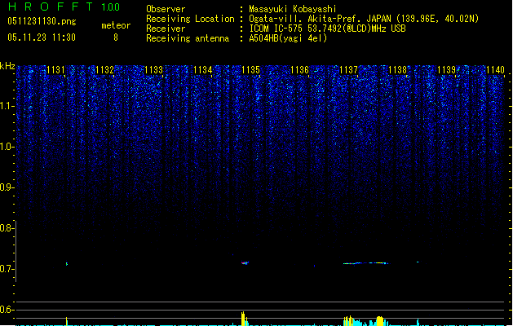Click the 1.0 kHz axis label
Viewport: 513px width, 326px height.
(x=7, y=147)
